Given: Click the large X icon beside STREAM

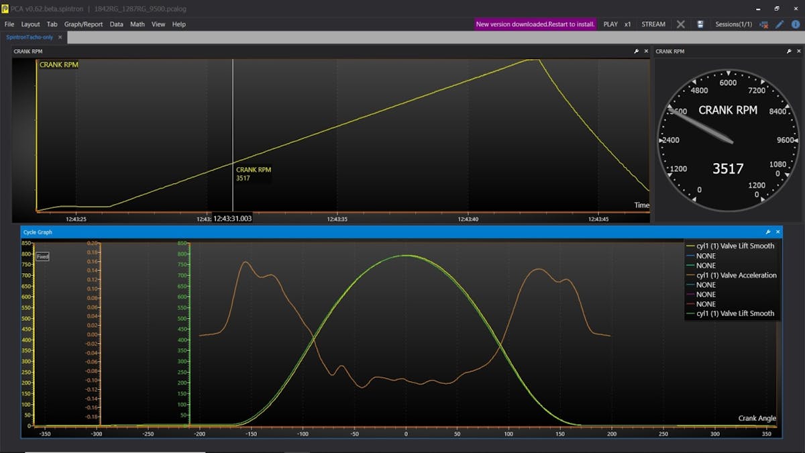Looking at the screenshot, I should 681,24.
